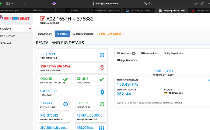
Task: Click the translate icon in address bar
Action: point(145,3)
